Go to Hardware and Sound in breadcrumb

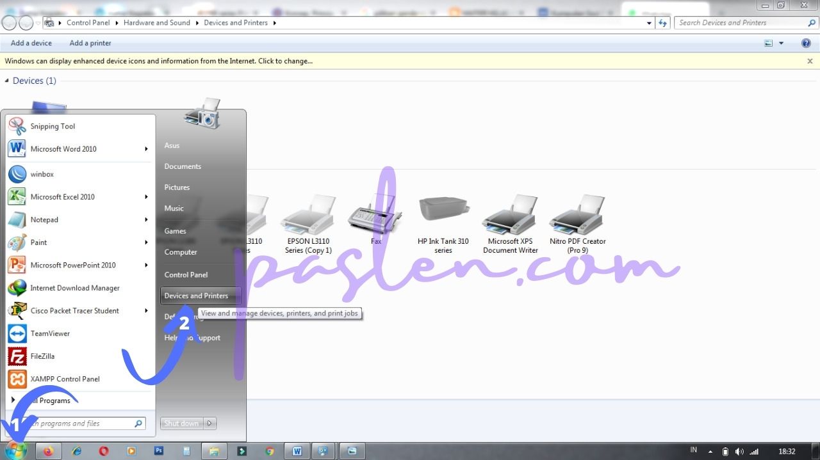(x=157, y=23)
